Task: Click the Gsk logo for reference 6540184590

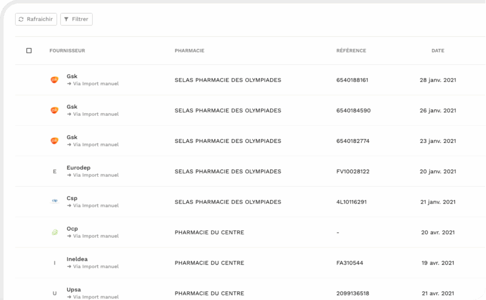Action: pyautogui.click(x=55, y=110)
